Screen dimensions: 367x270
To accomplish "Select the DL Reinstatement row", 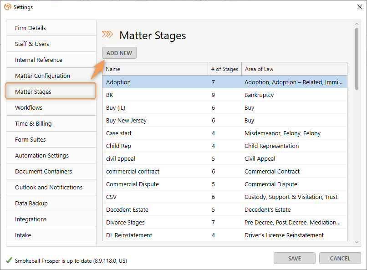I will (x=224, y=235).
